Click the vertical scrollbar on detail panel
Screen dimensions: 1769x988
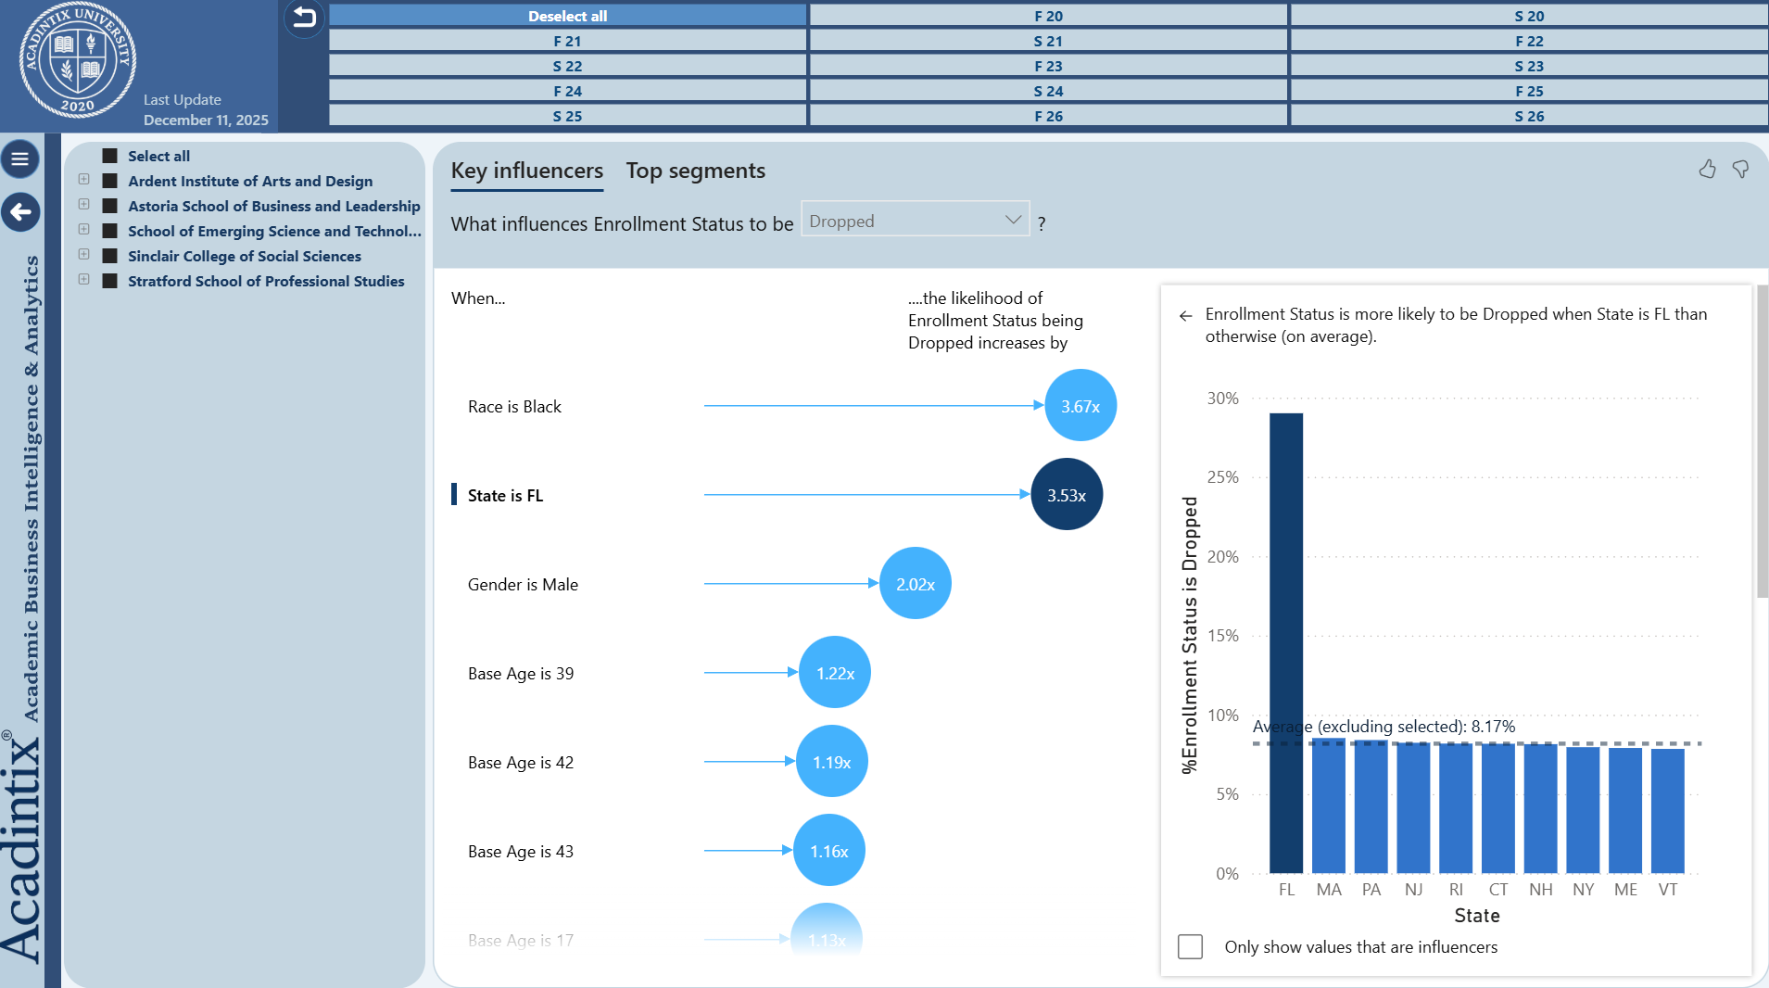coord(1762,443)
